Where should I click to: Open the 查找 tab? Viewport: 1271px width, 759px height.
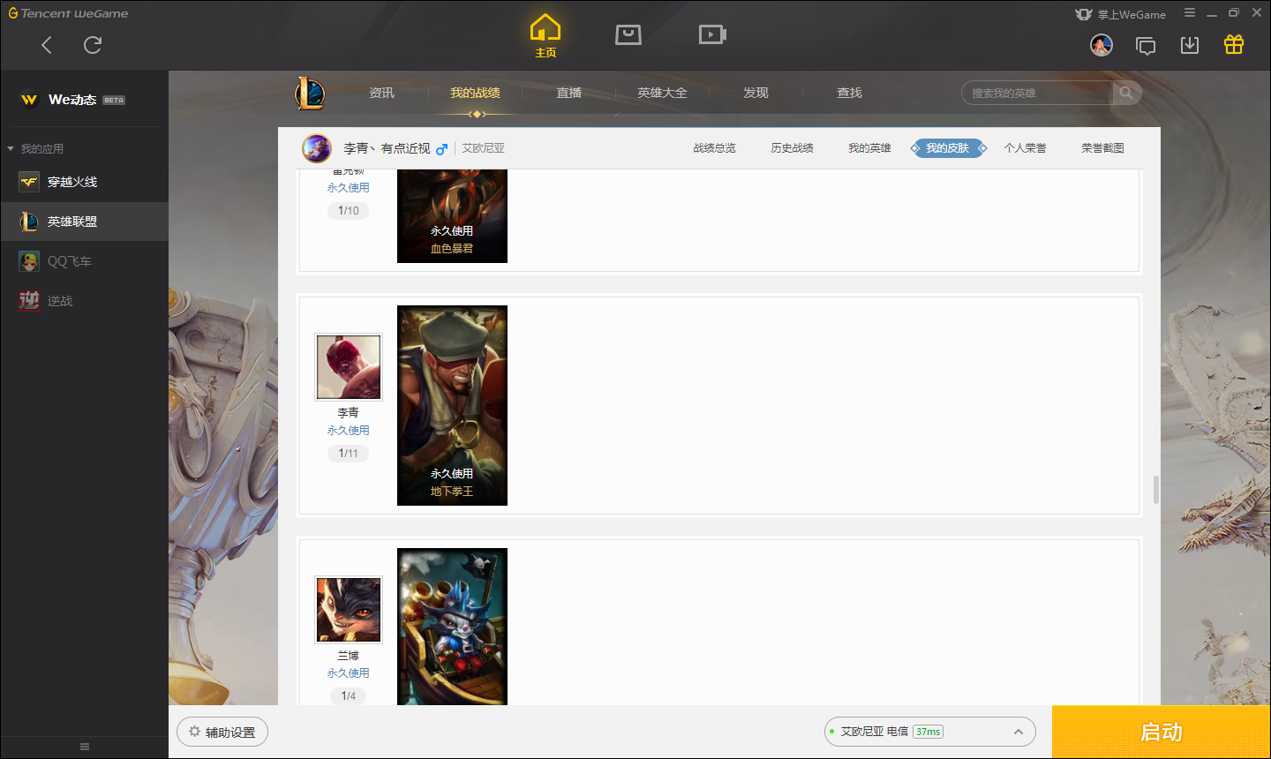pos(849,93)
